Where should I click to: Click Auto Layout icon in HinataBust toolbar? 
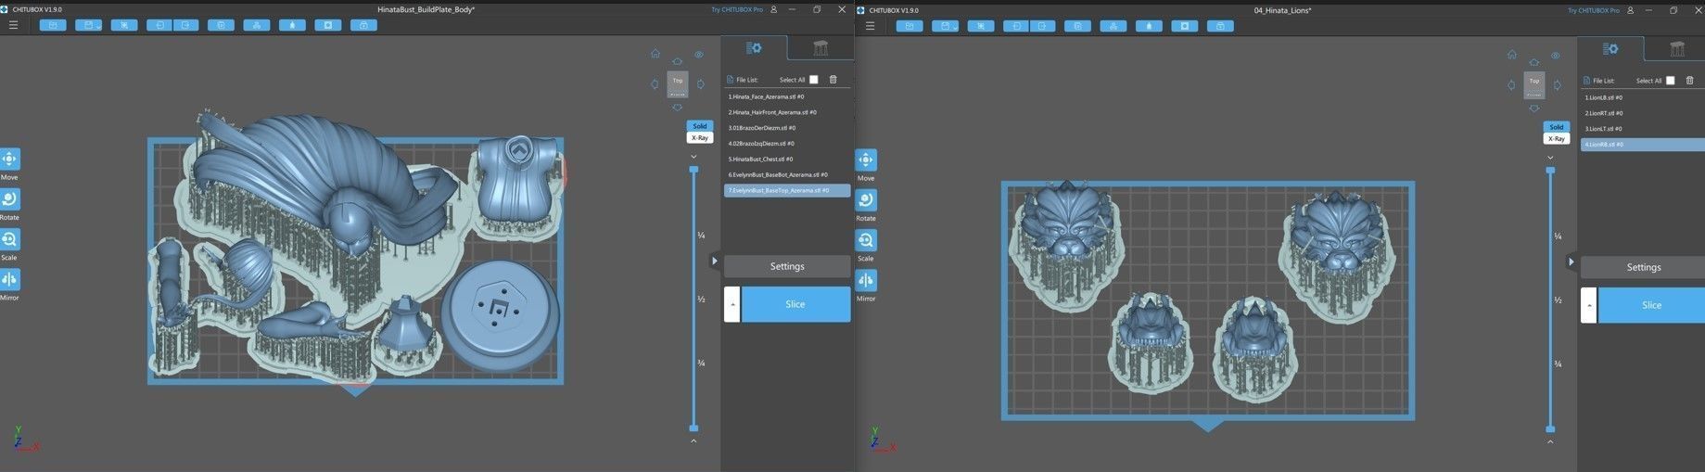point(257,25)
